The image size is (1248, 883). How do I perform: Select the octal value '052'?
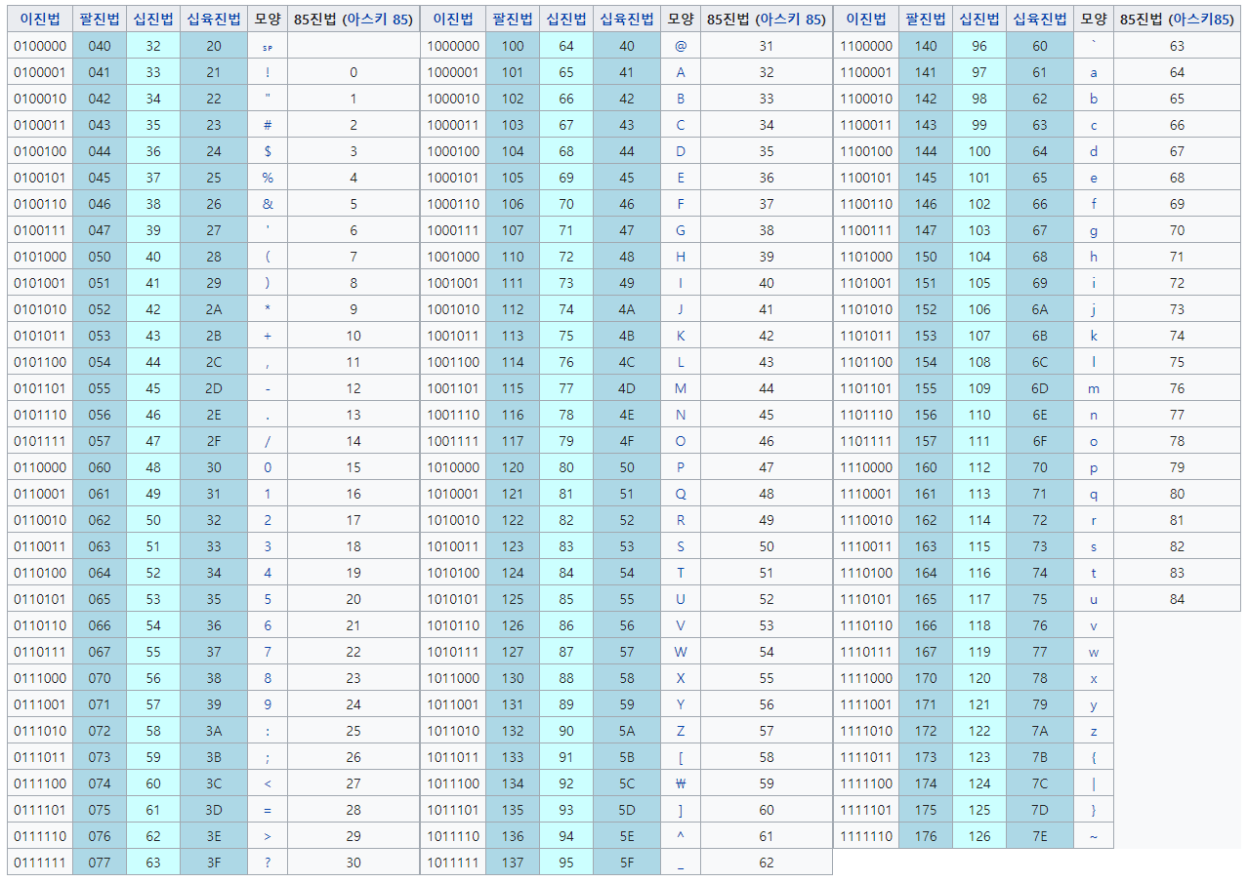(x=100, y=309)
